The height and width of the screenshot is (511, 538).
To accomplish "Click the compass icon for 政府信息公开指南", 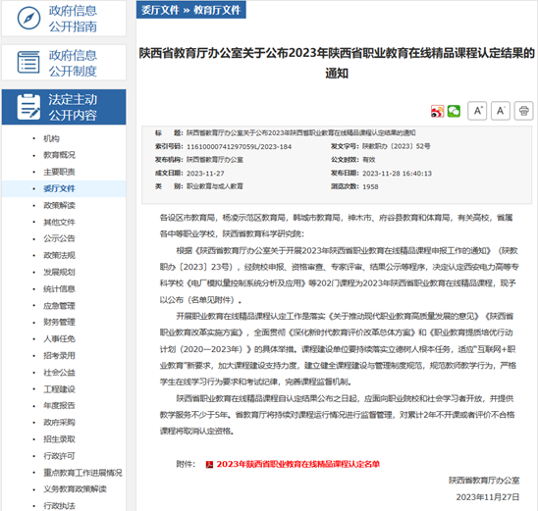I will pos(28,18).
